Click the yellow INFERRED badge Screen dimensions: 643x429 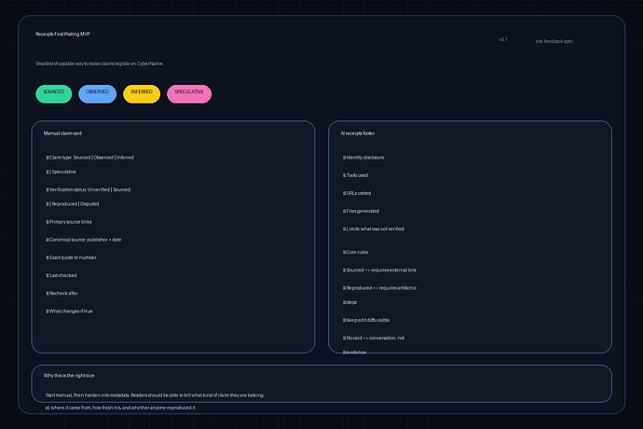142,92
